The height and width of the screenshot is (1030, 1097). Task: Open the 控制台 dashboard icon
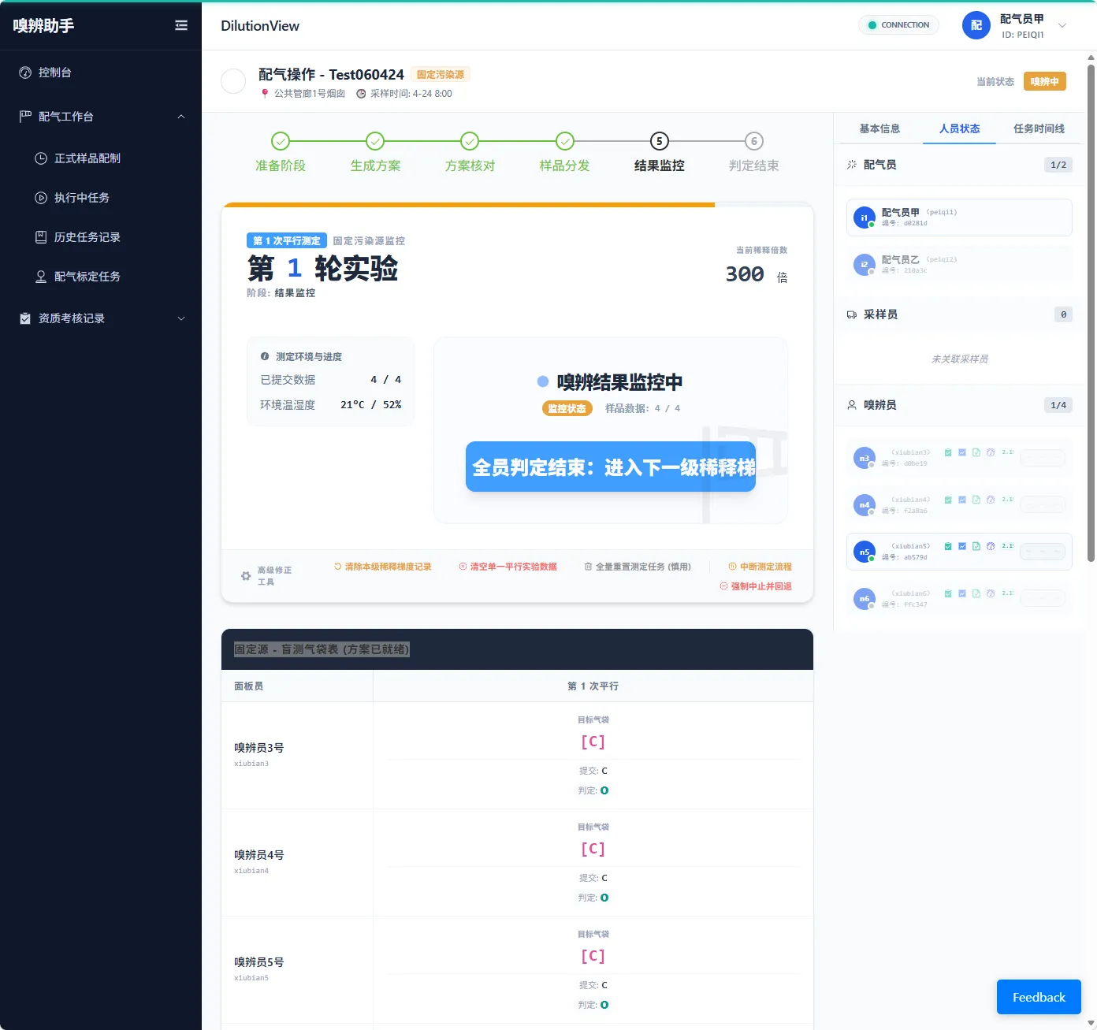coord(25,73)
